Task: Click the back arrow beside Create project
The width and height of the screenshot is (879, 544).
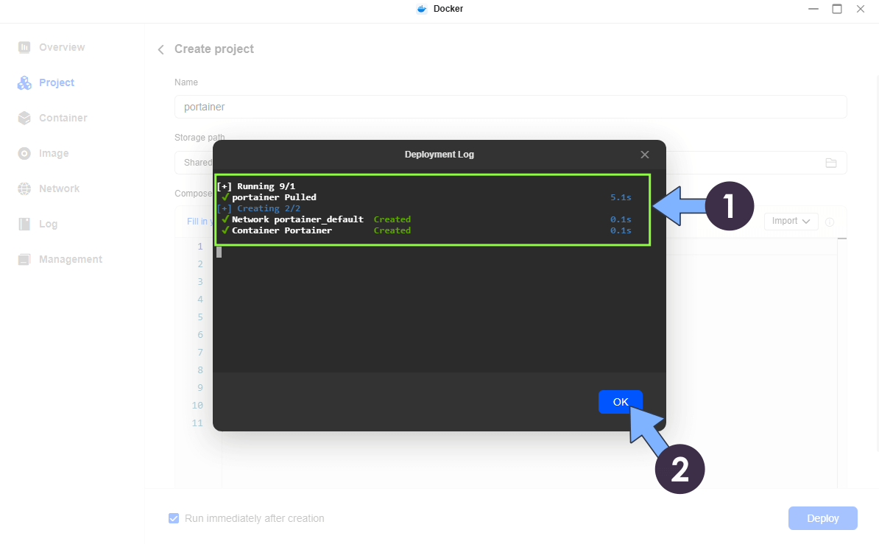Action: (160, 49)
